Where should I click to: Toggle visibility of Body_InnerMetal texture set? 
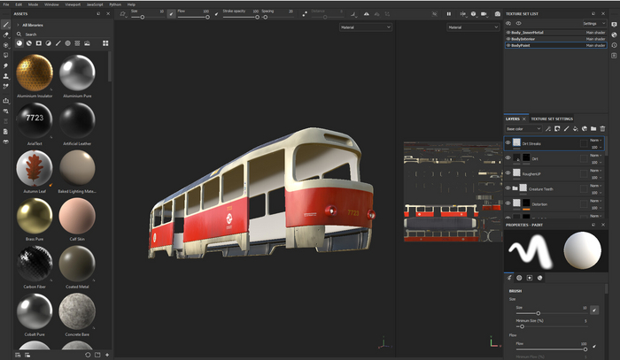pyautogui.click(x=508, y=31)
